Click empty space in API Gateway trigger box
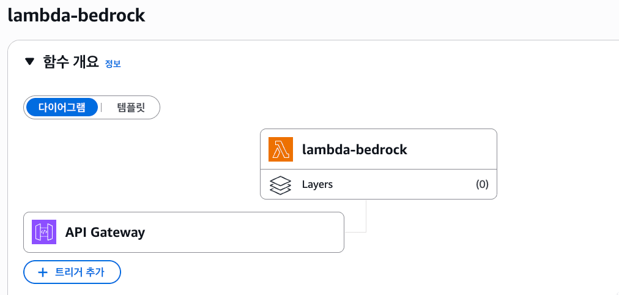619x295 pixels. point(245,232)
